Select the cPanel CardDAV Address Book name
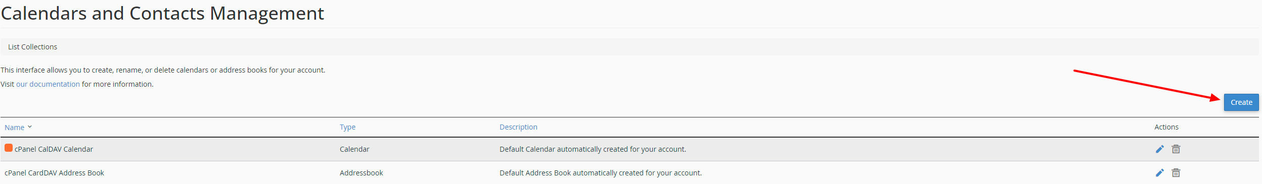Screen dimensions: 1262x184 click(x=54, y=173)
